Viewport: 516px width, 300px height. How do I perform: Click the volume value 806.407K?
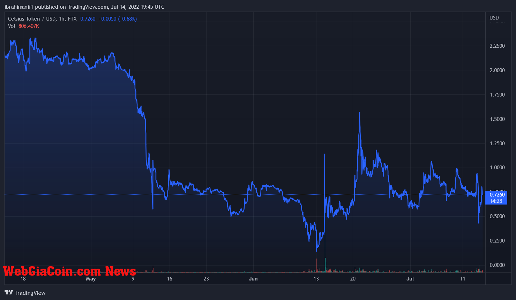(29, 26)
